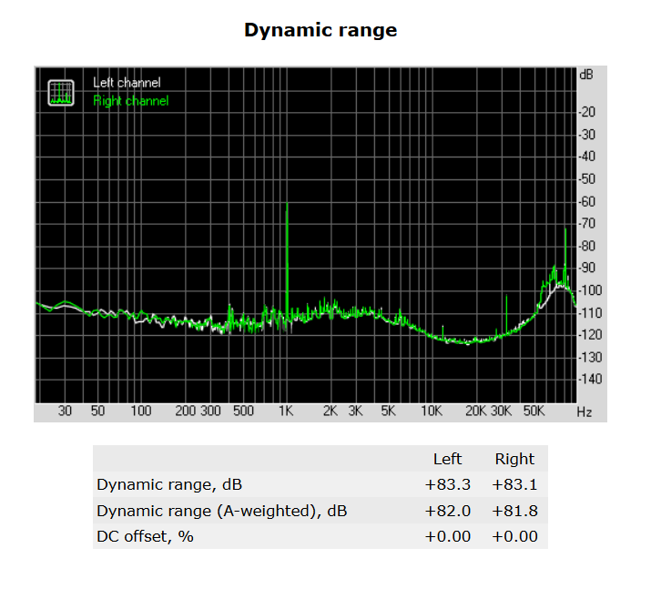The width and height of the screenshot is (651, 589).
Task: Click the +83.3 value
Action: 448,485
